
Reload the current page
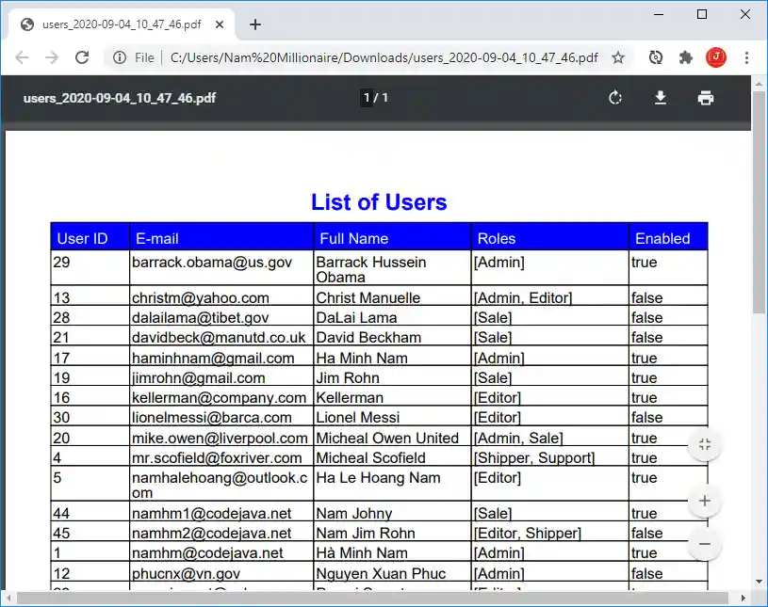click(x=82, y=57)
